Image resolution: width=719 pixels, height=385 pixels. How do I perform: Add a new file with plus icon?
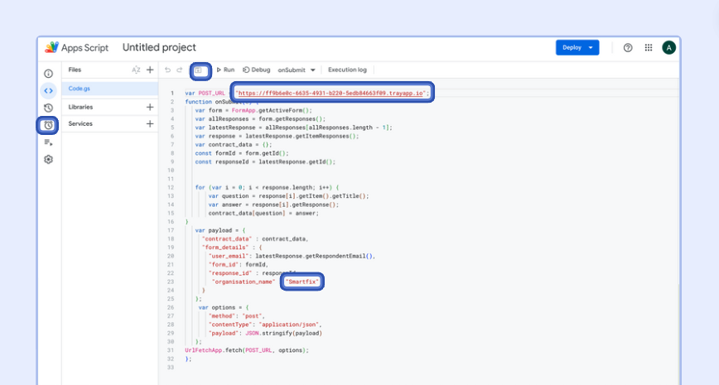click(150, 70)
